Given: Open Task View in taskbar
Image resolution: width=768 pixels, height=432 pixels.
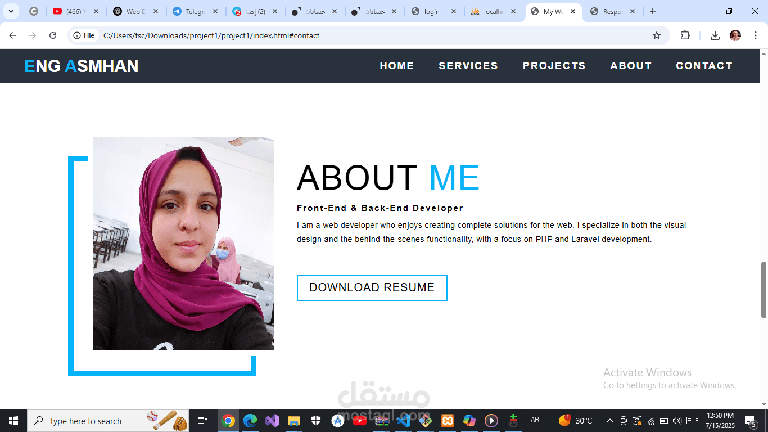Looking at the screenshot, I should point(202,421).
